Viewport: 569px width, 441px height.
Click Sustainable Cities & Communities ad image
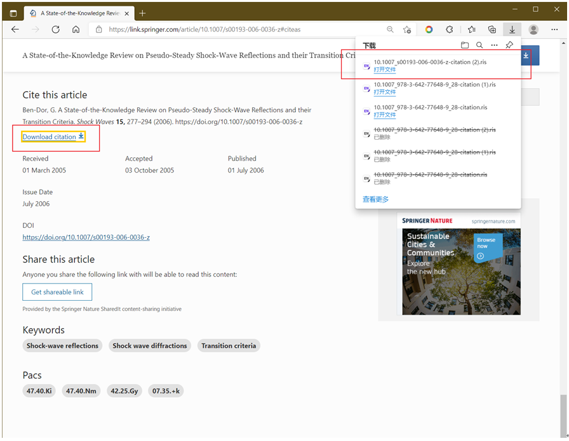pyautogui.click(x=461, y=272)
